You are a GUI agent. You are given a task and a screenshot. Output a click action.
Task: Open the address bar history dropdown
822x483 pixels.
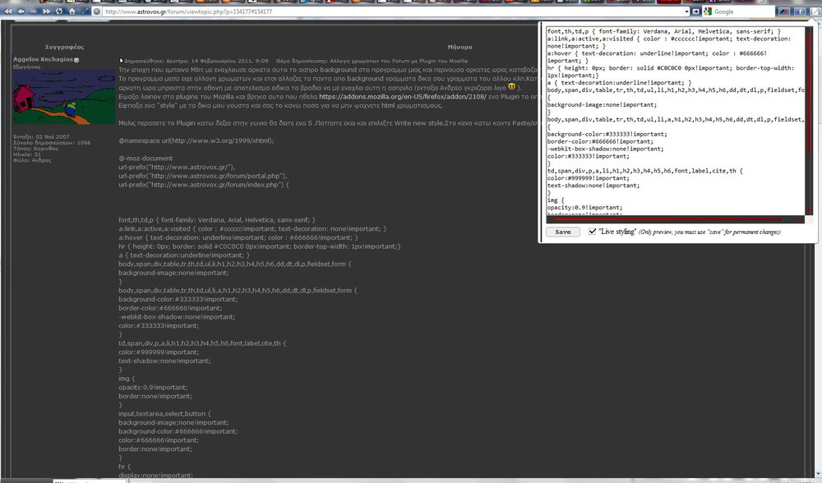[688, 11]
